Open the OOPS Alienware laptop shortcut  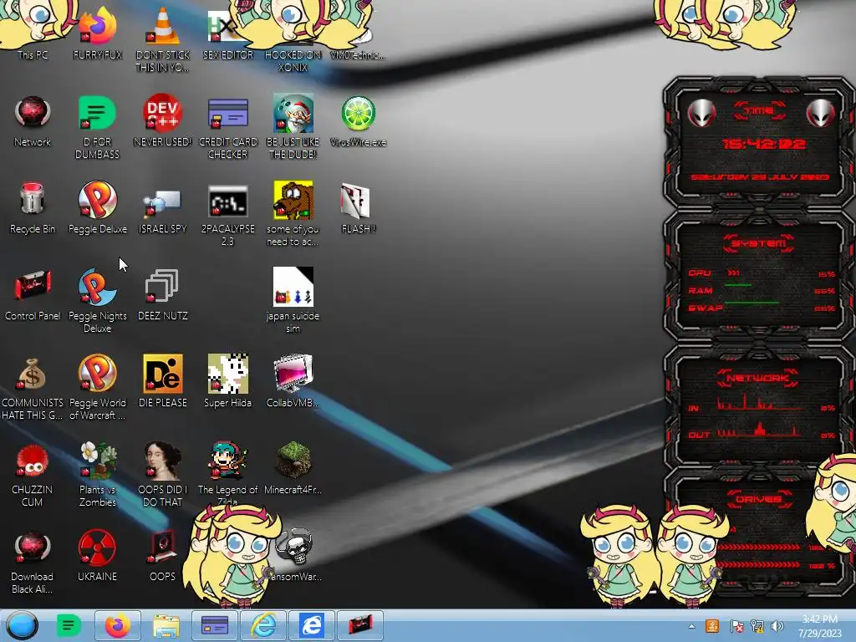[163, 555]
